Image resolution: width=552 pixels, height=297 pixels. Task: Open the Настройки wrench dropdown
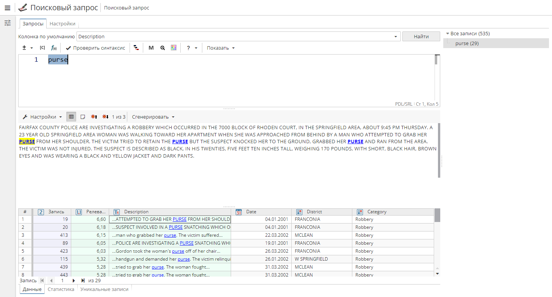[42, 117]
